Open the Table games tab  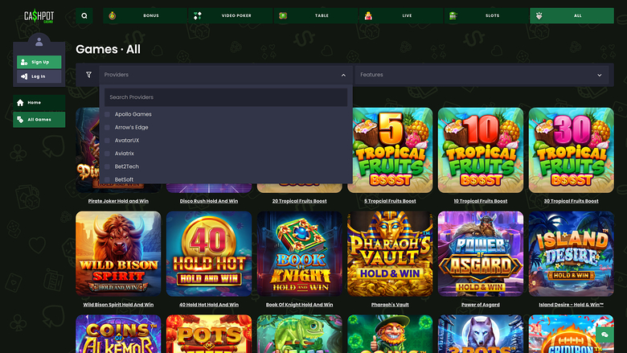click(x=316, y=15)
